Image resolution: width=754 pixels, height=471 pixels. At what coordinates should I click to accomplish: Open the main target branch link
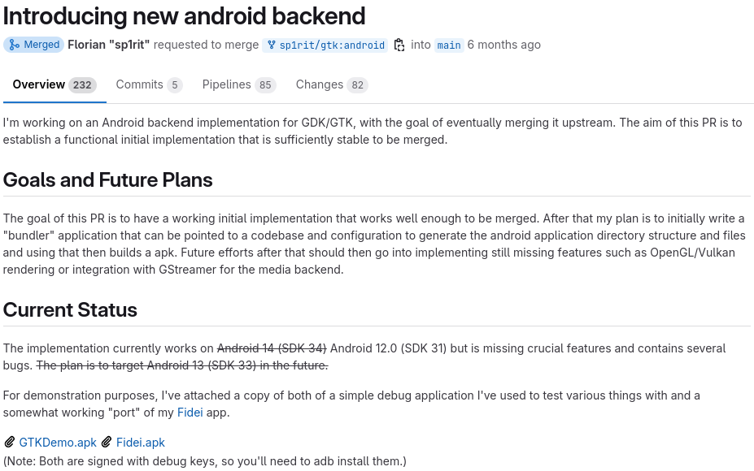[x=448, y=45]
